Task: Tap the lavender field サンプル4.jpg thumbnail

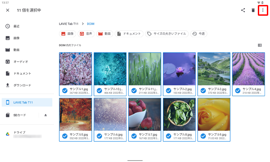Action: pos(248,69)
